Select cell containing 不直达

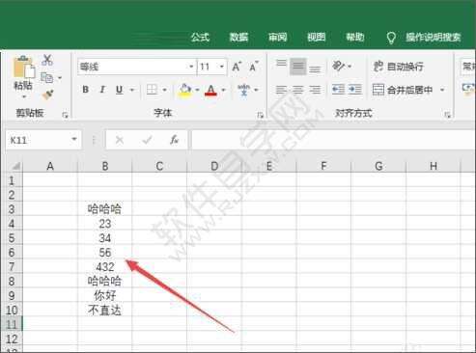coord(105,310)
